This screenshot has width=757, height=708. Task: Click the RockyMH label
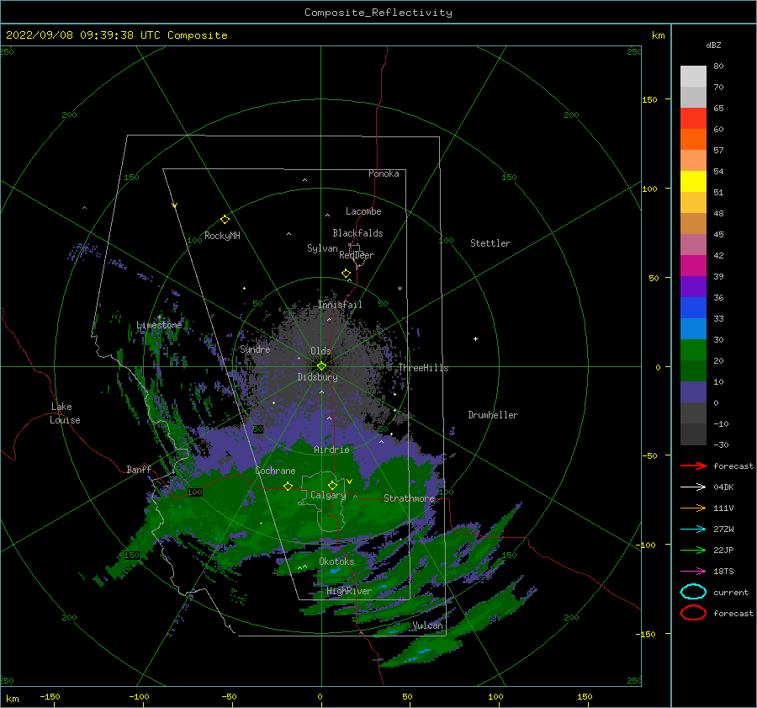pyautogui.click(x=222, y=236)
